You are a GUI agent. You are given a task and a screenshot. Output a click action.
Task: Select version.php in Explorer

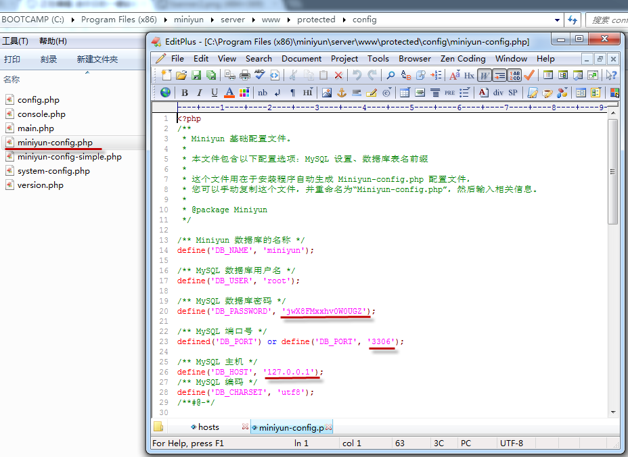41,185
